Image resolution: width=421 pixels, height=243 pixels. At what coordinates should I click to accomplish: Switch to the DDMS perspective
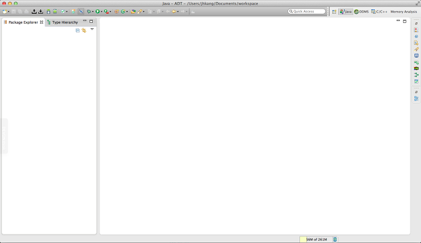tap(361, 12)
